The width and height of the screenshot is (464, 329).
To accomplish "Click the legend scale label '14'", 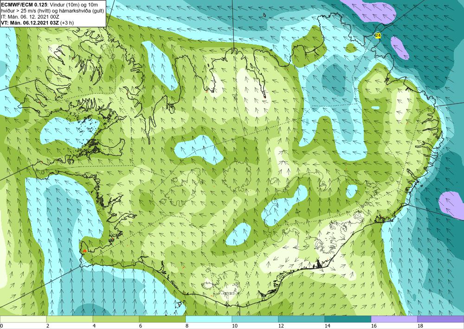I will click(x=327, y=326).
